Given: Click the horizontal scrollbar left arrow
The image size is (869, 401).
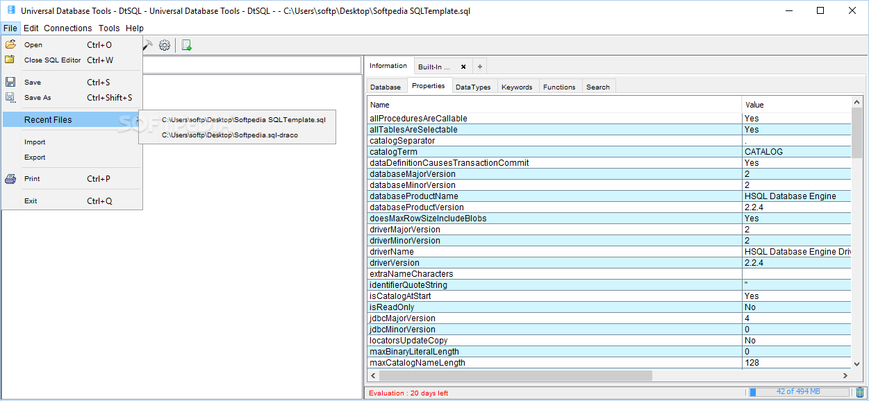Looking at the screenshot, I should pos(373,375).
